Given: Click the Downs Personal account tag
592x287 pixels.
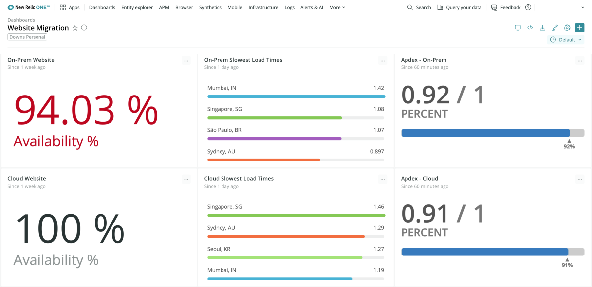Looking at the screenshot, I should click(28, 37).
